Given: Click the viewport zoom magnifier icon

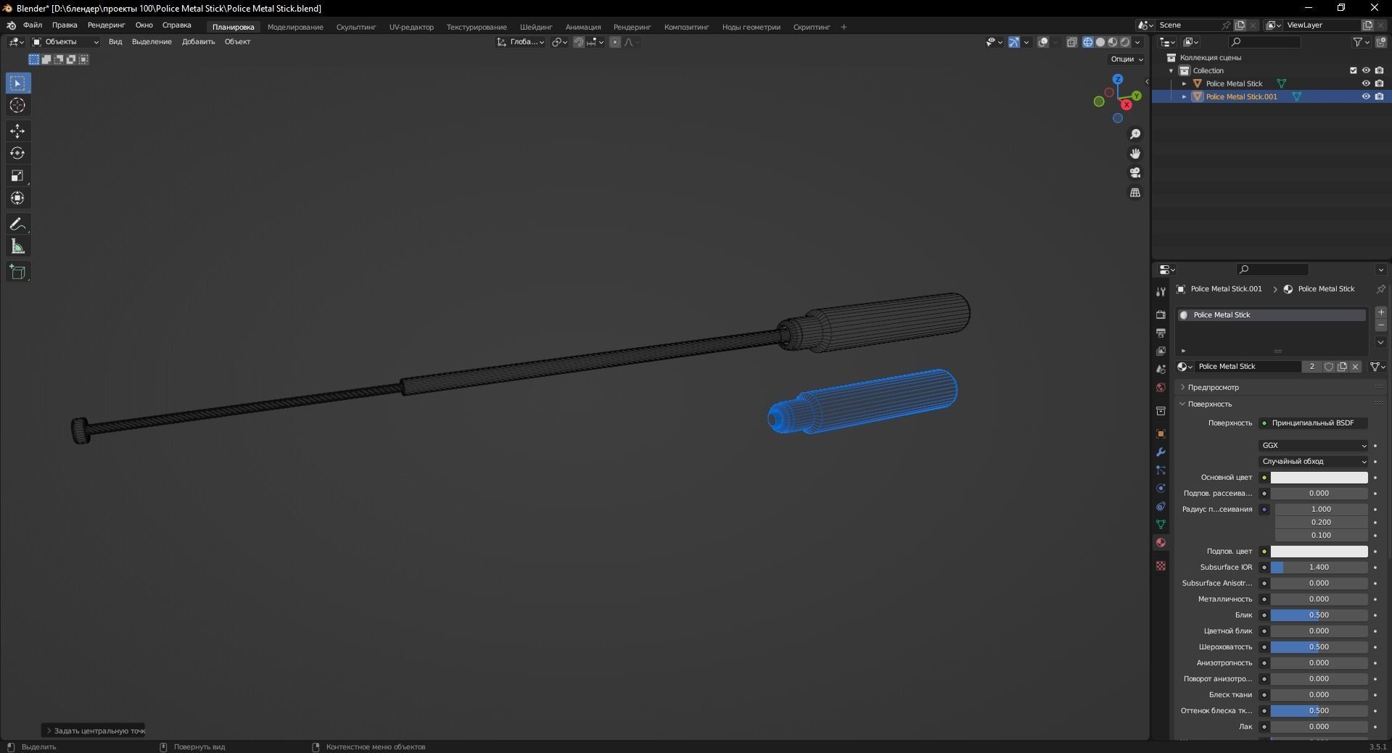Looking at the screenshot, I should coord(1135,134).
